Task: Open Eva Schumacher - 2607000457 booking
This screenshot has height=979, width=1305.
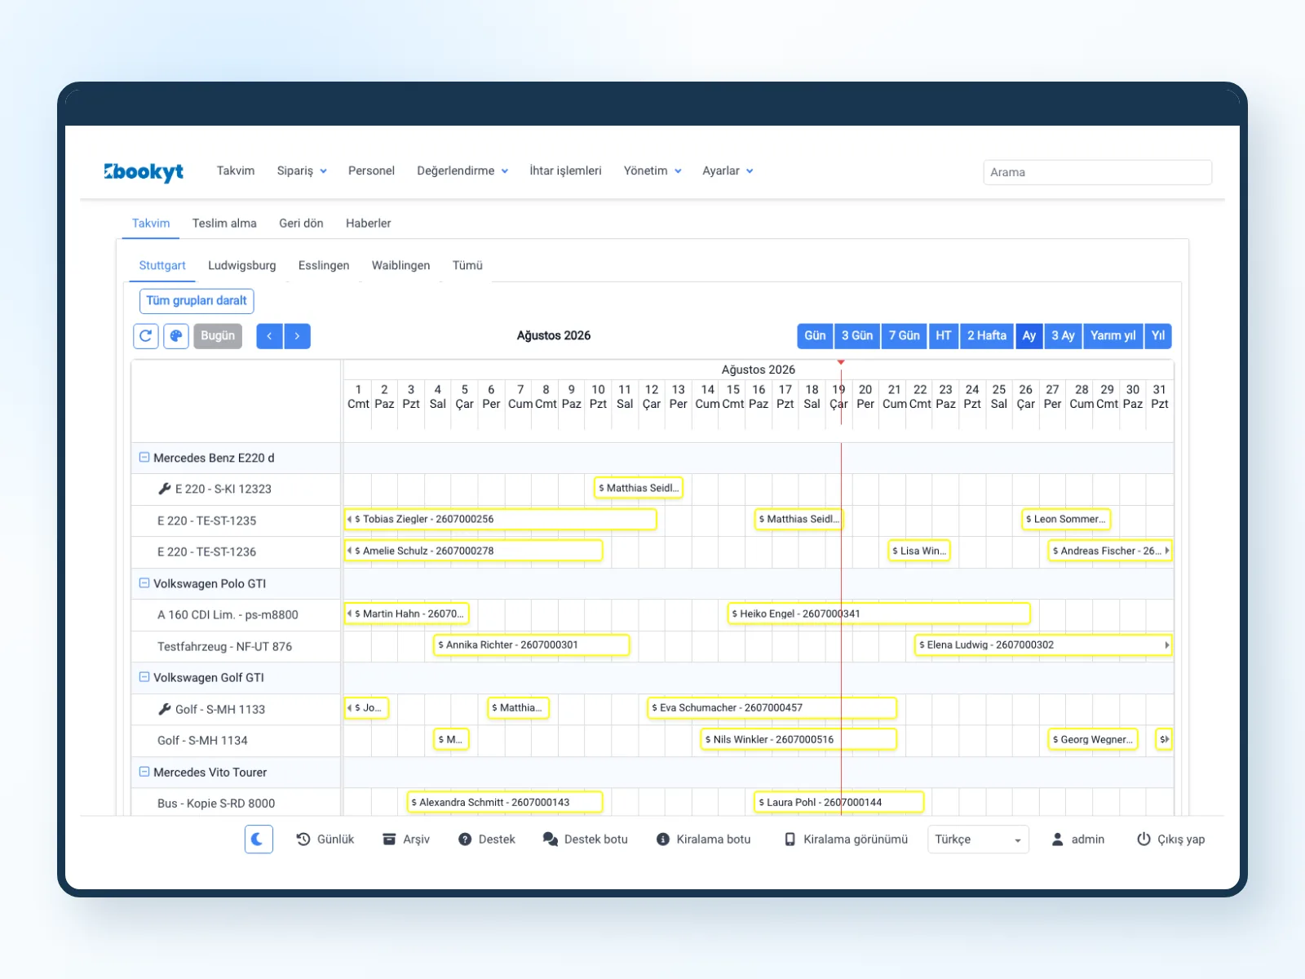Action: click(772, 708)
